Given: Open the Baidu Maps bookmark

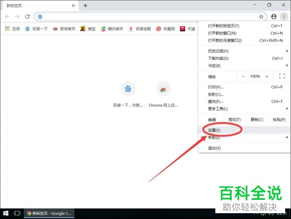Looking at the screenshot, I should (x=140, y=29).
